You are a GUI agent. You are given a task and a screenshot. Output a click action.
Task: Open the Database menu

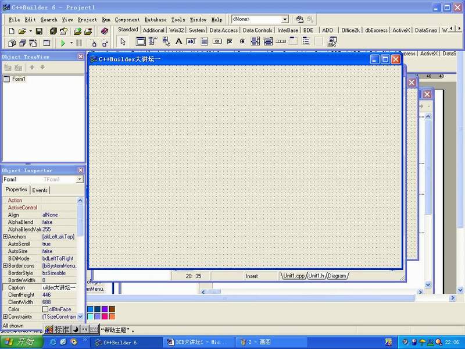pos(155,20)
